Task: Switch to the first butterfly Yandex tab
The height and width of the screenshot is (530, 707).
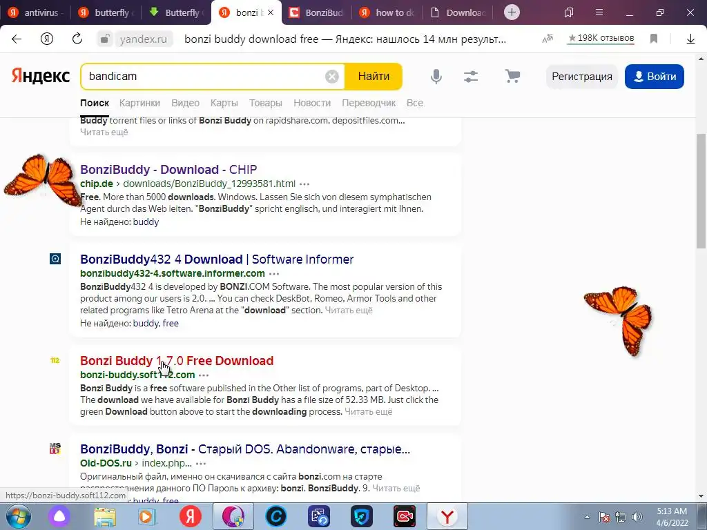Action: point(106,12)
